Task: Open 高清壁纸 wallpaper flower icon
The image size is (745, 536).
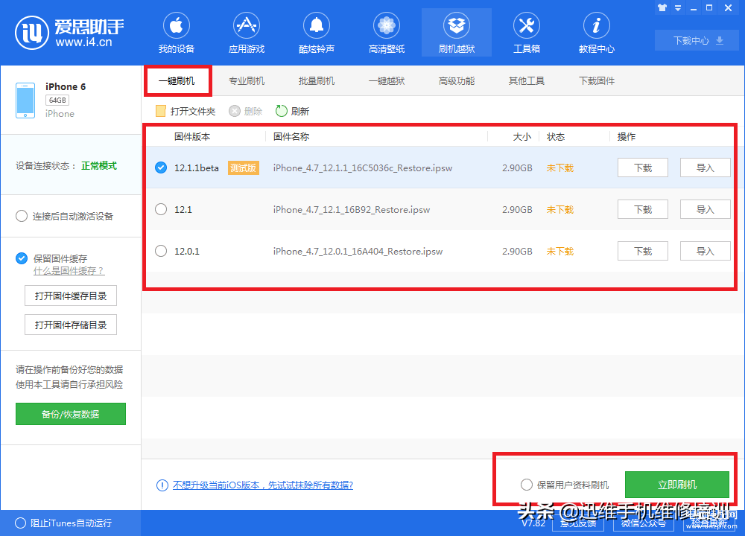Action: point(387,26)
